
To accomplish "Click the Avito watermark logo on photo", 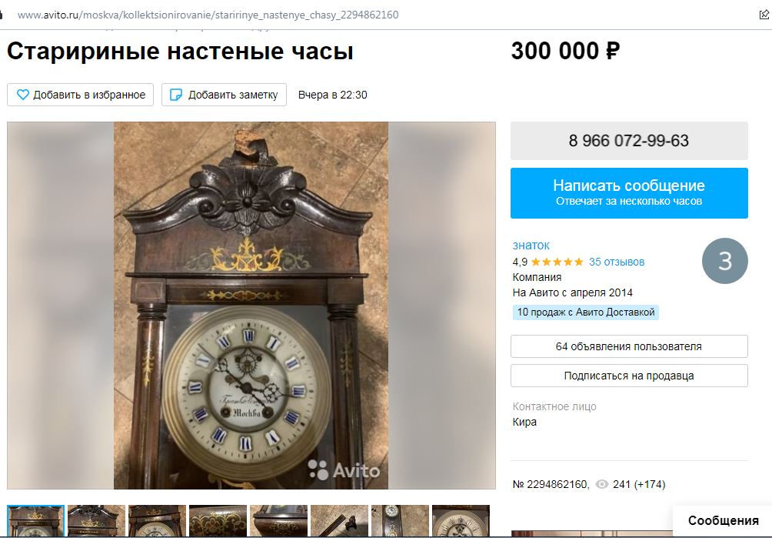I will 344,470.
